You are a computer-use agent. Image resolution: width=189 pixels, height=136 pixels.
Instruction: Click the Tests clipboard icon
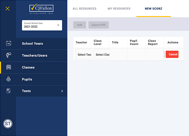[x=8, y=91]
